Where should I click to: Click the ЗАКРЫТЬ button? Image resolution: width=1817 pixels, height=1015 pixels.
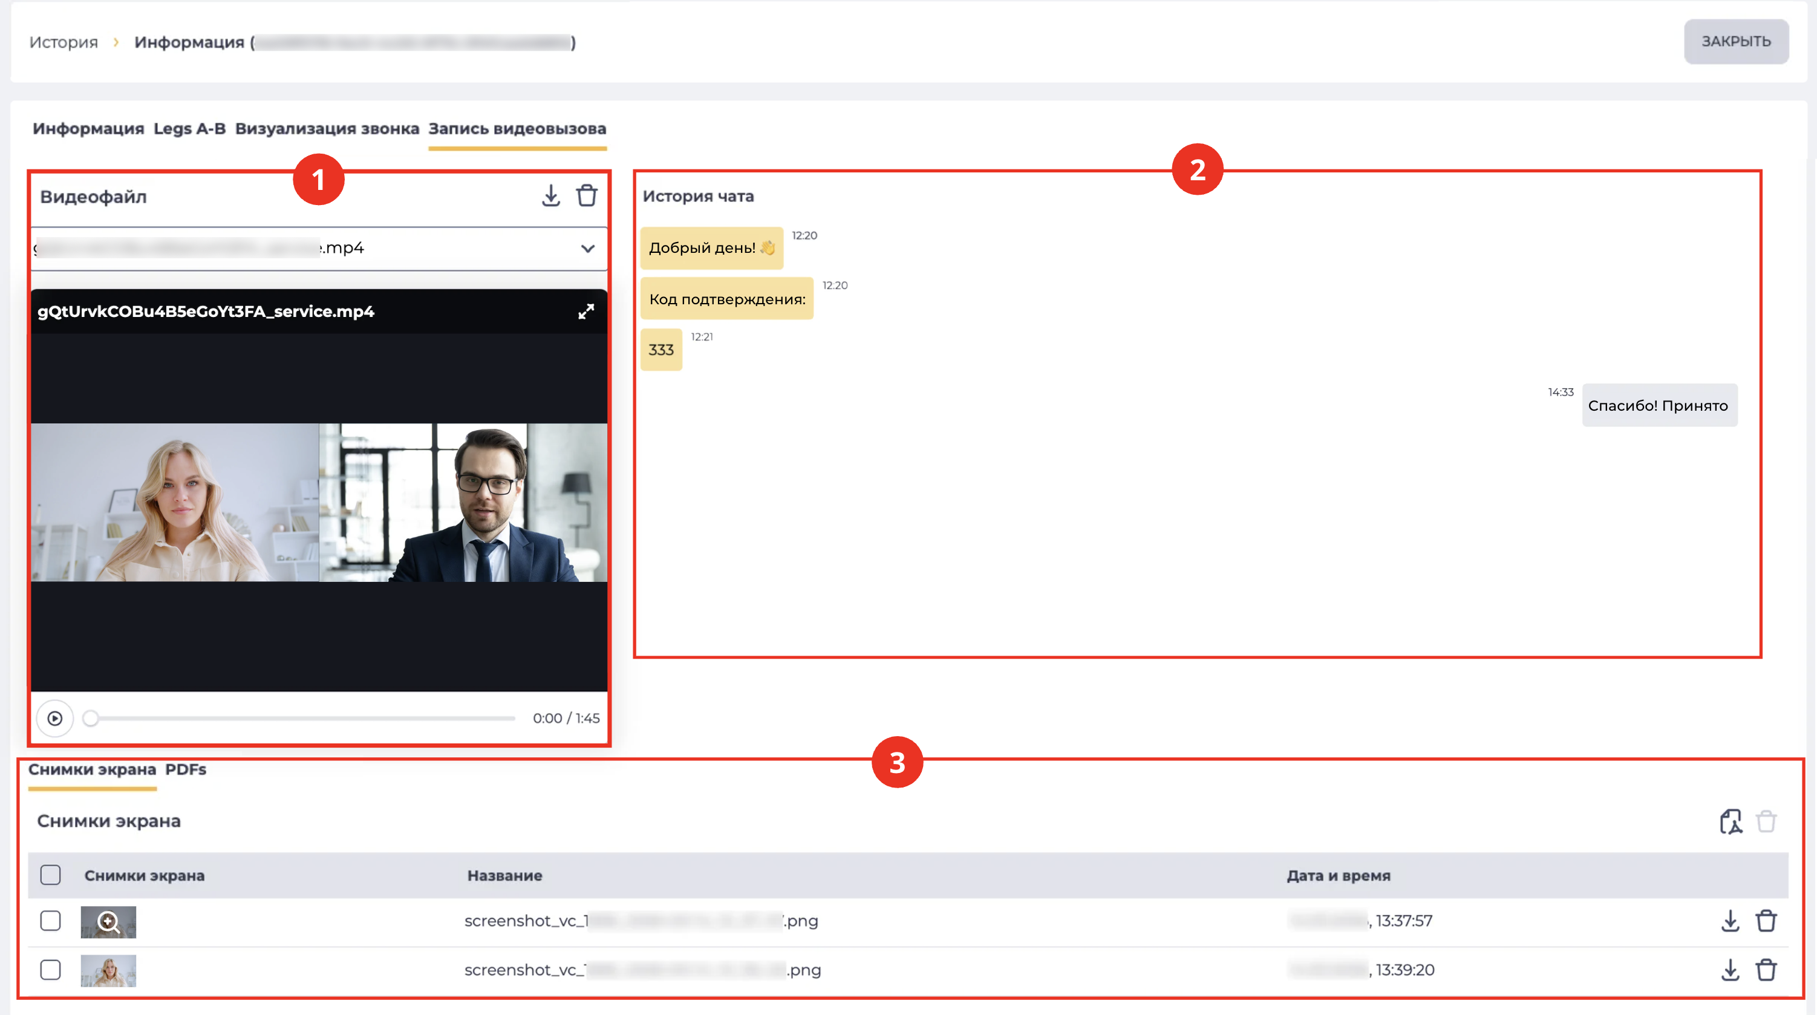tap(1736, 41)
